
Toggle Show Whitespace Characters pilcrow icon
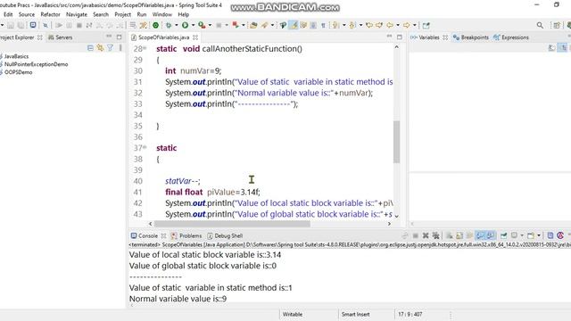coord(323,25)
